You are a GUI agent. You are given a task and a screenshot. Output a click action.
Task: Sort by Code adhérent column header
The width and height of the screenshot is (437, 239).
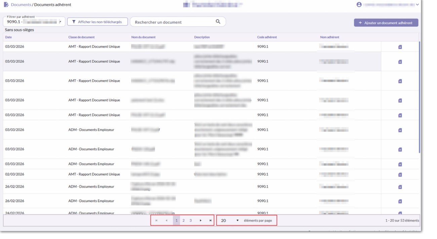pos(267,37)
